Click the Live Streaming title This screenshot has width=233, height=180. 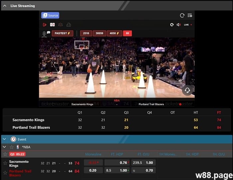point(23,6)
